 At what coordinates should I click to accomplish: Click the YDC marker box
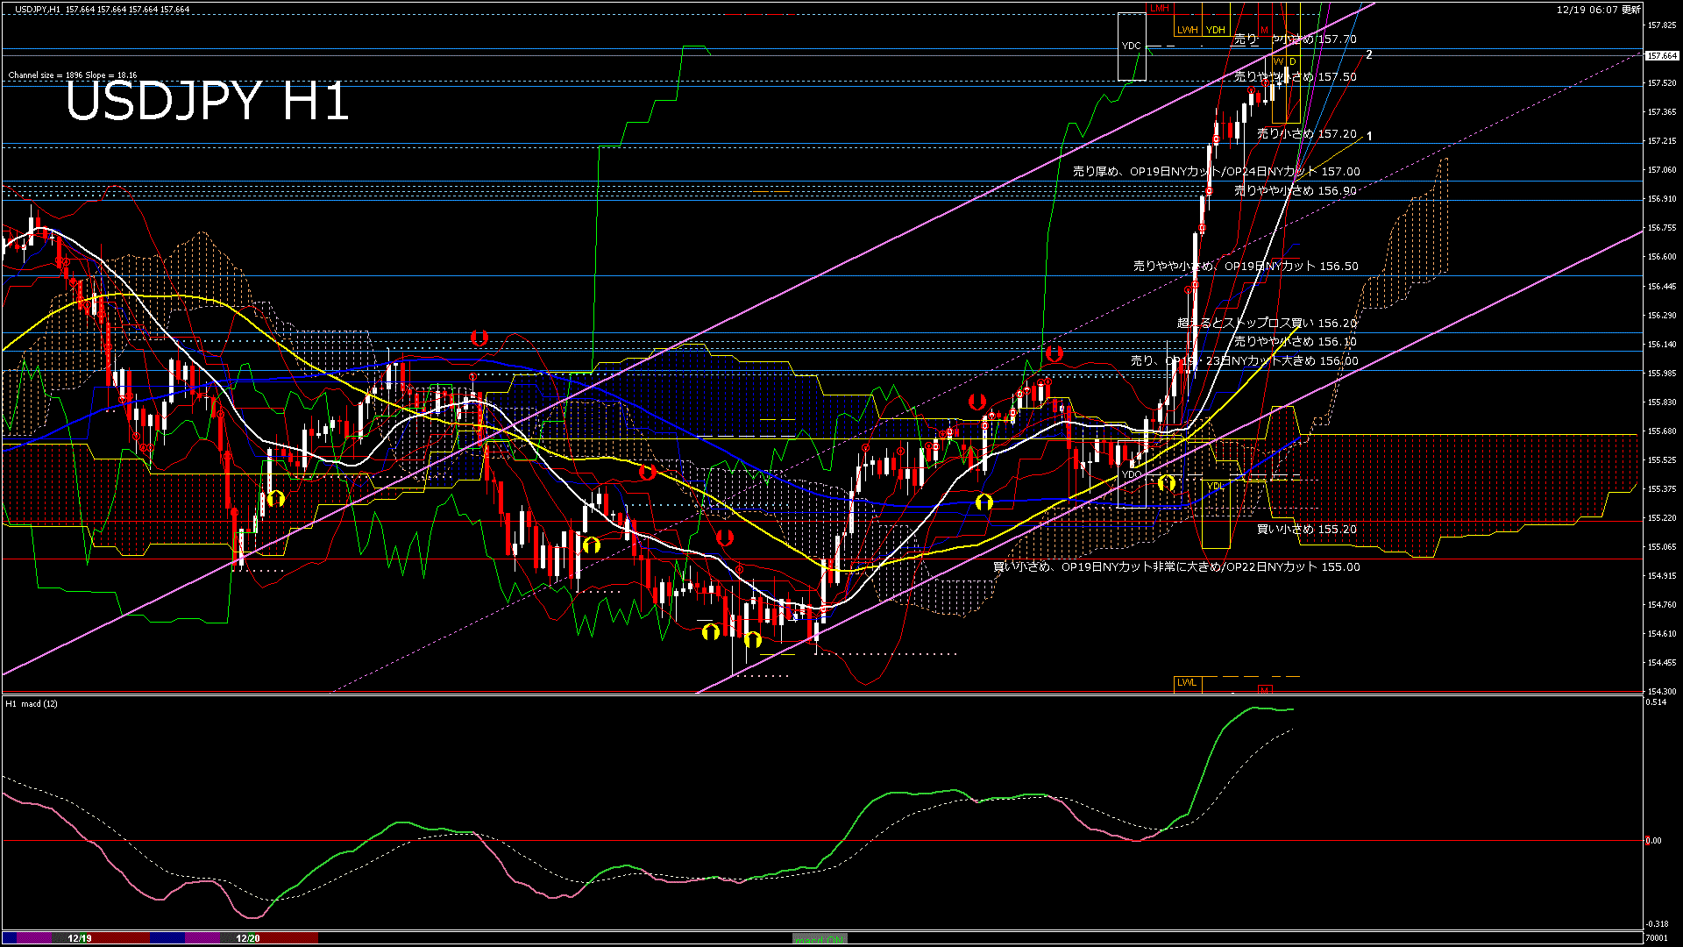1131,46
